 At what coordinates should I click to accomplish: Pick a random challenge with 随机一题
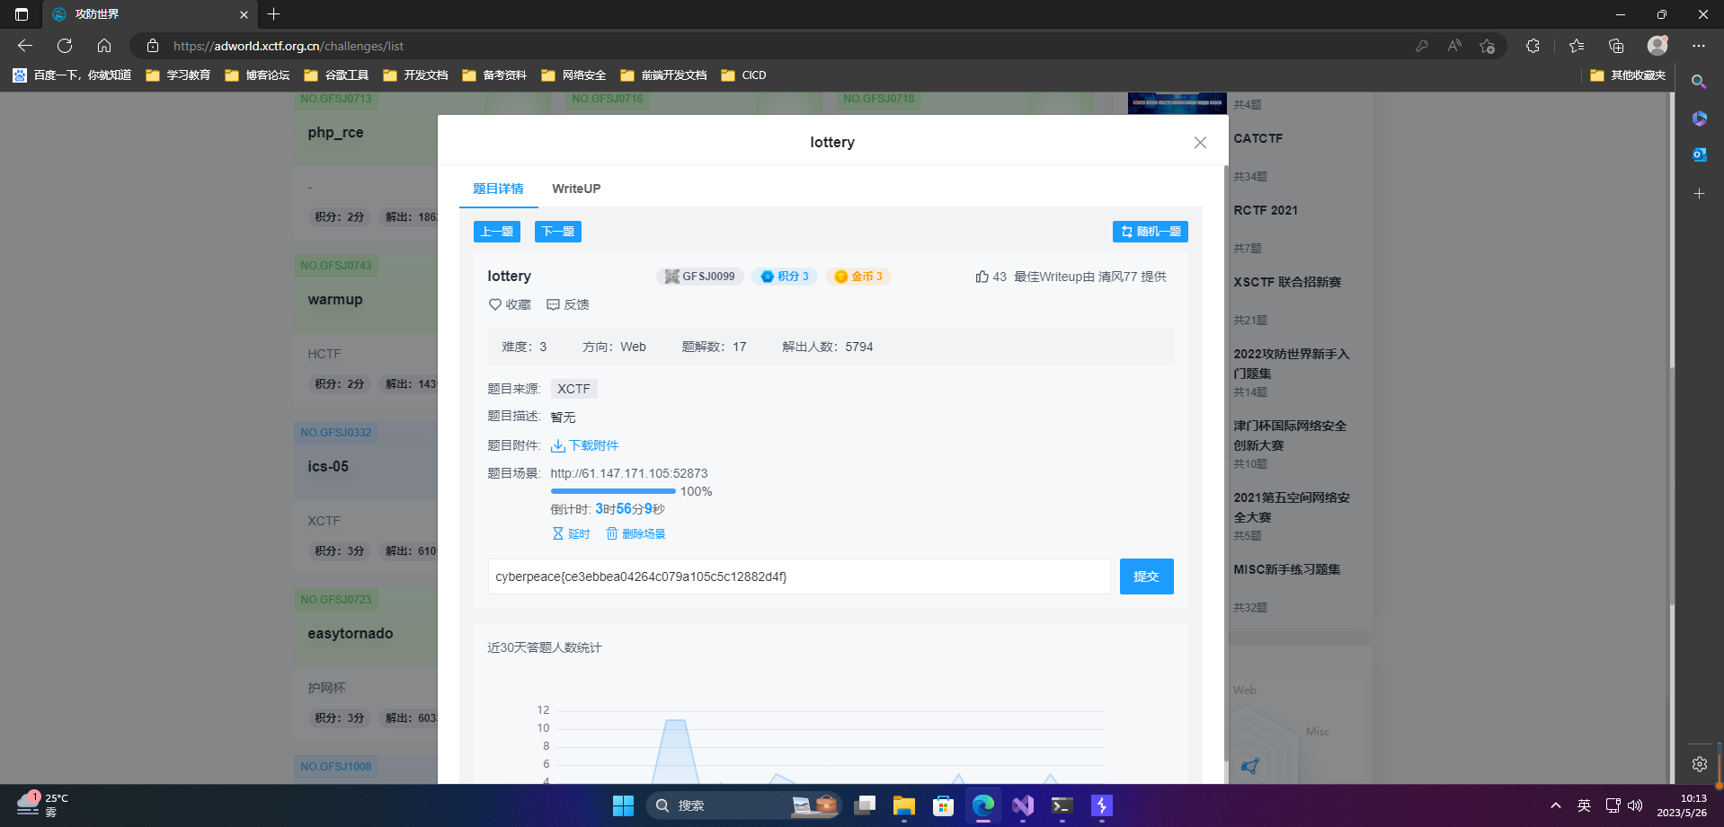pyautogui.click(x=1151, y=232)
